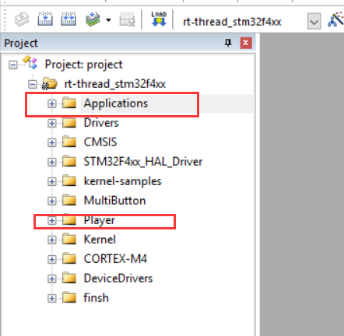Select the Kernel tree item

click(x=100, y=240)
